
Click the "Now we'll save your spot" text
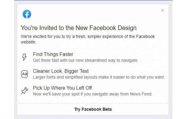(93, 94)
